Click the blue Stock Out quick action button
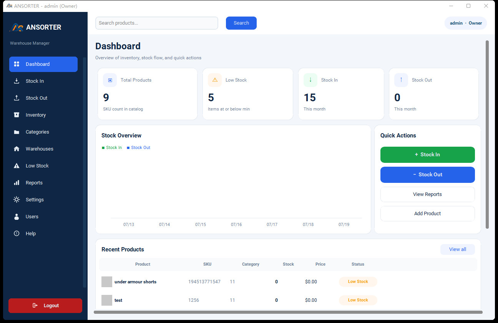This screenshot has width=498, height=323. pos(428,175)
